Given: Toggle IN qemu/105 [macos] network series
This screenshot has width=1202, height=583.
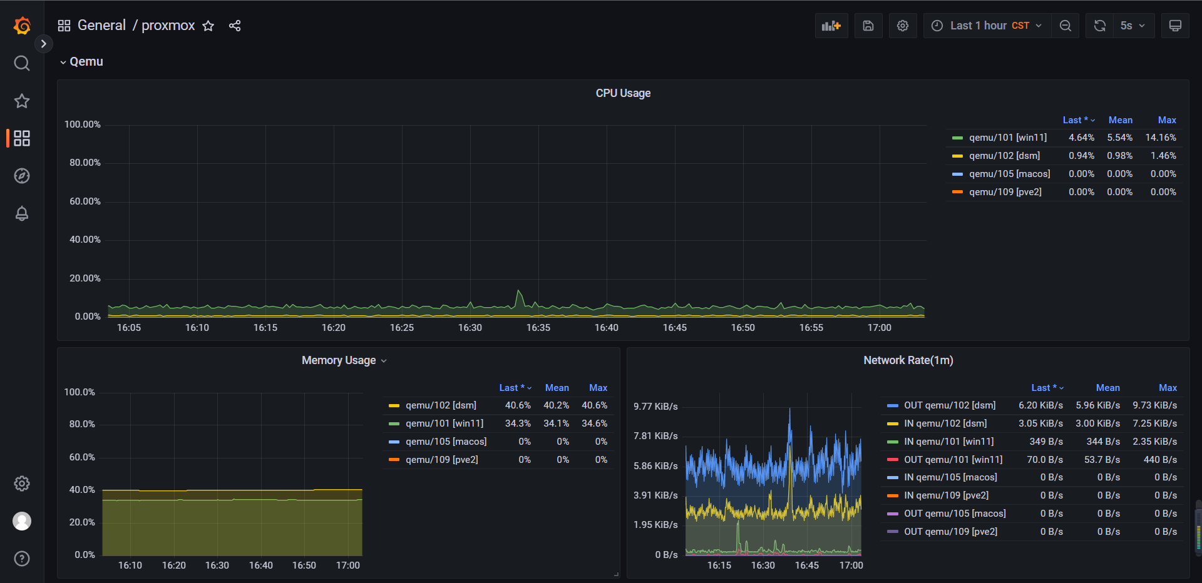Looking at the screenshot, I should pyautogui.click(x=950, y=477).
